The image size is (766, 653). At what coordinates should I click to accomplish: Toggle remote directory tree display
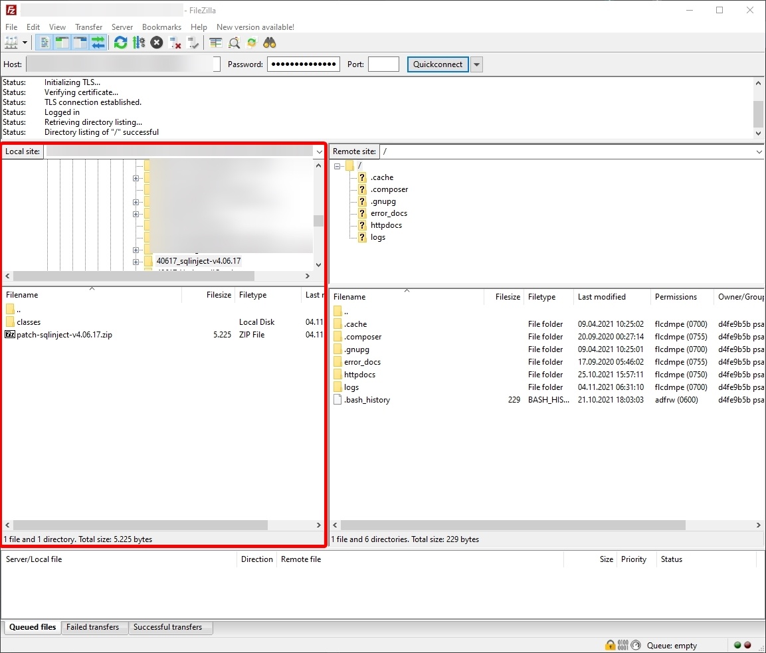tap(80, 43)
